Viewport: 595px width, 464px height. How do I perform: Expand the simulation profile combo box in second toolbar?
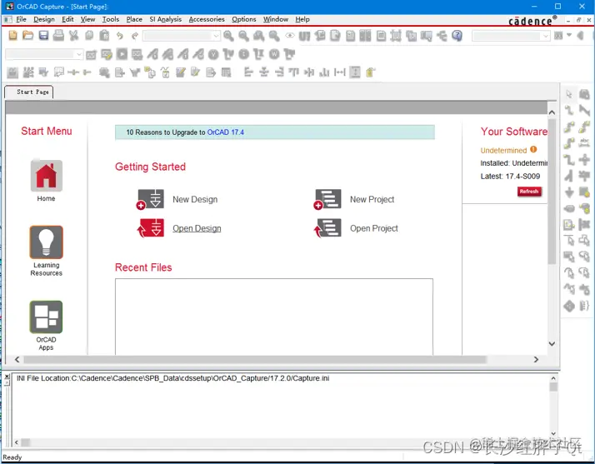point(79,55)
